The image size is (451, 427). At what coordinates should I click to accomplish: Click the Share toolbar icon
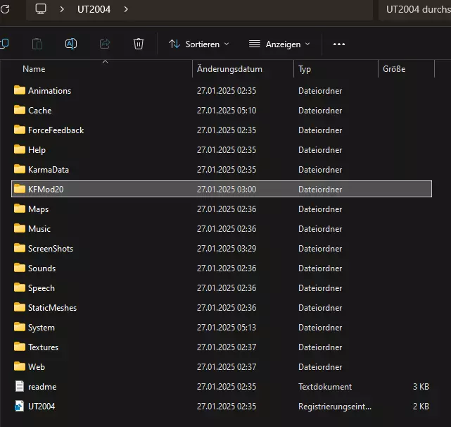[x=105, y=44]
